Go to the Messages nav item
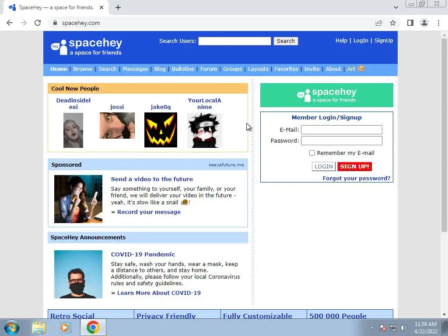Viewport: 448px width, 336px height. [136, 69]
